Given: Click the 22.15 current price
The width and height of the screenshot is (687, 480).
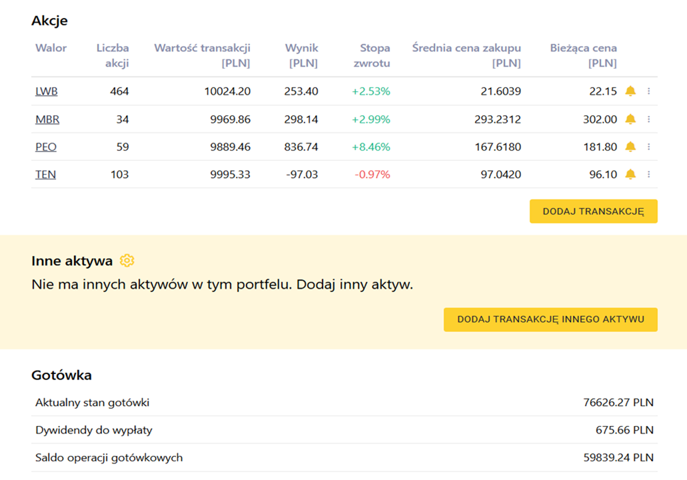Looking at the screenshot, I should [x=603, y=91].
